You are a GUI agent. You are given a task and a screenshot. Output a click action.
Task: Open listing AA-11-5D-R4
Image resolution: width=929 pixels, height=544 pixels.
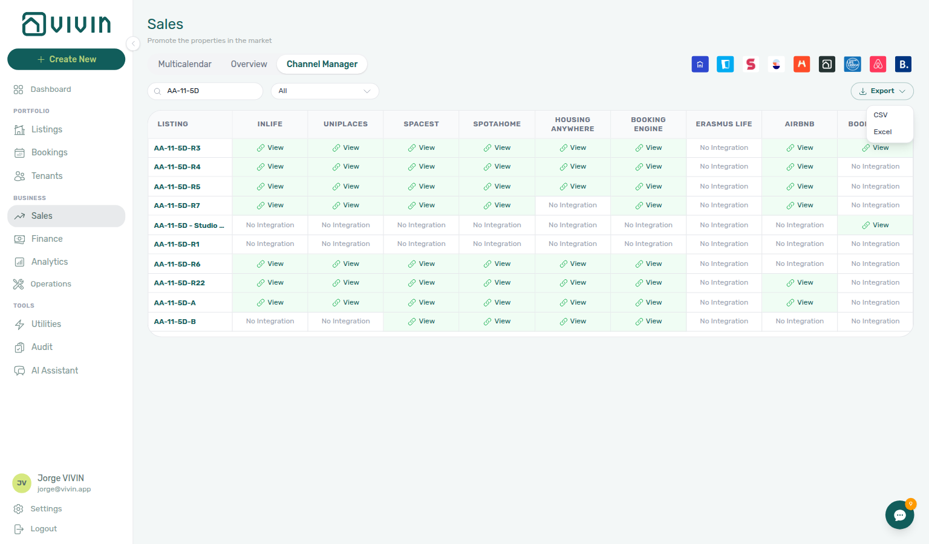[177, 167]
